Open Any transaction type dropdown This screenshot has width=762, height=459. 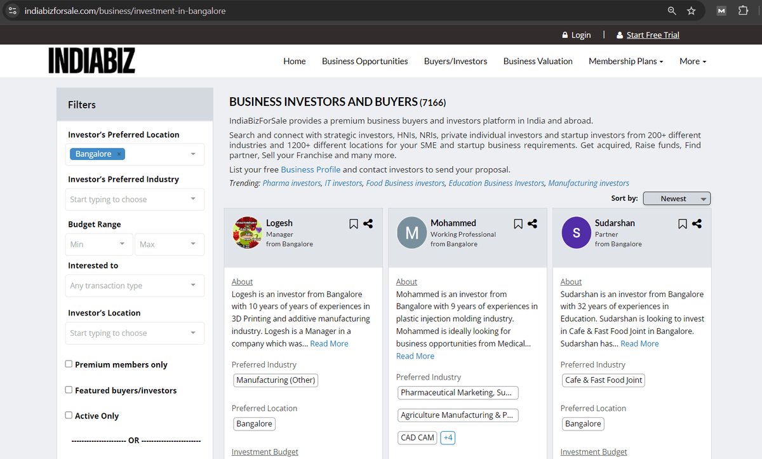[135, 286]
